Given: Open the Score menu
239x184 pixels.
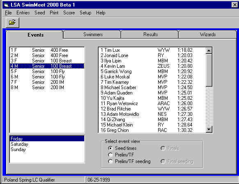Looking at the screenshot, I should 69,13.
